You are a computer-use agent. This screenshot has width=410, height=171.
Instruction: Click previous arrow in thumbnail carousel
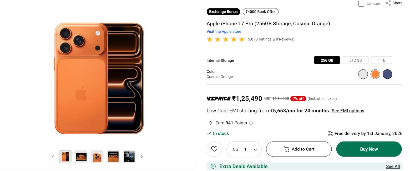(x=53, y=157)
